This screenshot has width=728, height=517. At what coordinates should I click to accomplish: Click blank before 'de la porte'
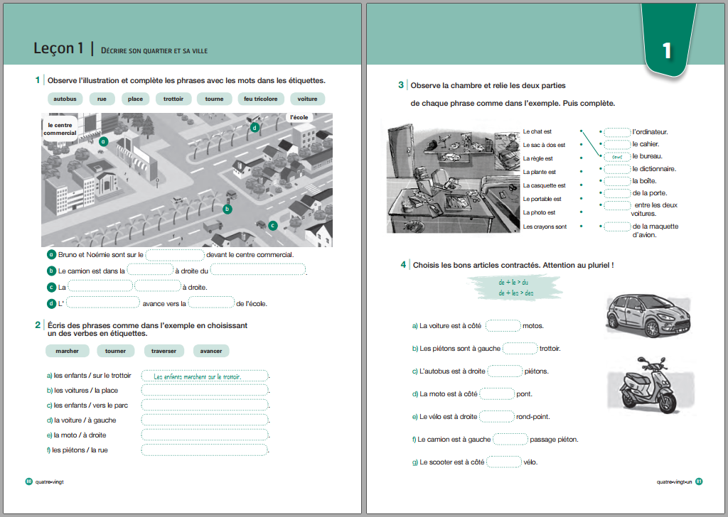(x=618, y=193)
